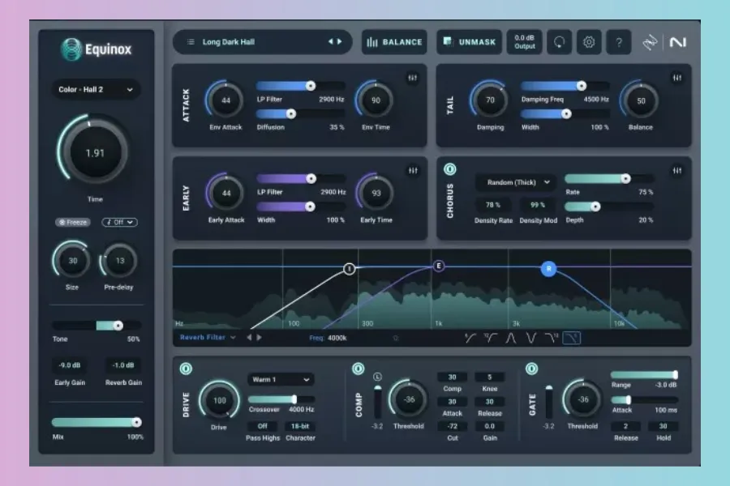This screenshot has width=730, height=486.
Task: Toggle the Freeze button
Action: click(73, 222)
